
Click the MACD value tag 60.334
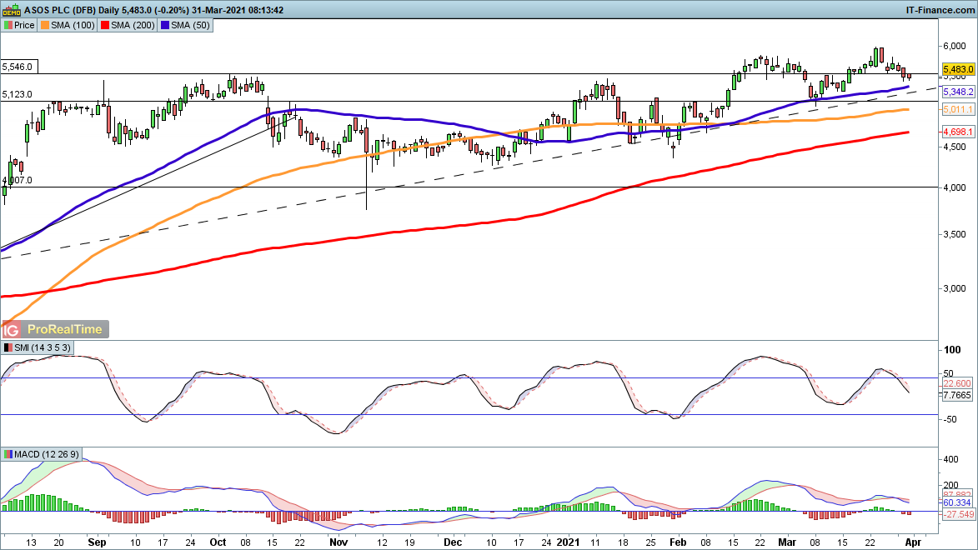click(x=957, y=502)
